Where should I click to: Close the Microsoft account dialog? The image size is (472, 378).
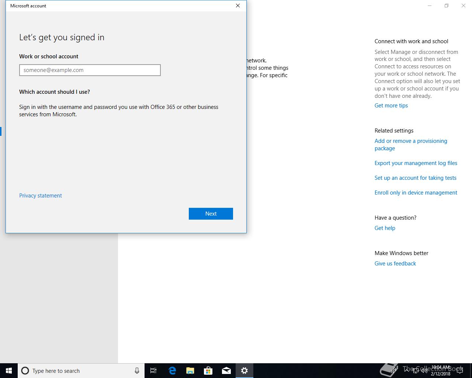tap(238, 6)
